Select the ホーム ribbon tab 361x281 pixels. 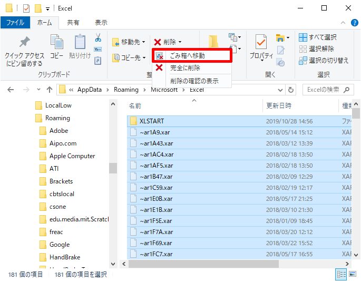click(x=44, y=23)
